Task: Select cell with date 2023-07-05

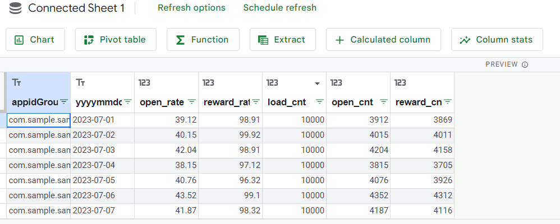Action: [x=103, y=181]
